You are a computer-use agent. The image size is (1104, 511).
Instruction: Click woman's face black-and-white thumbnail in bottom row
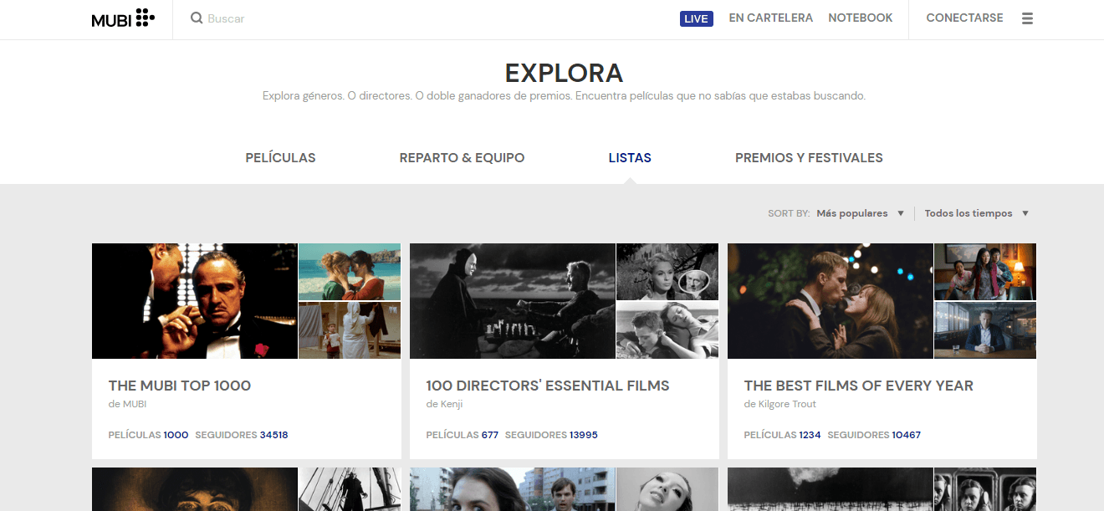(667, 489)
